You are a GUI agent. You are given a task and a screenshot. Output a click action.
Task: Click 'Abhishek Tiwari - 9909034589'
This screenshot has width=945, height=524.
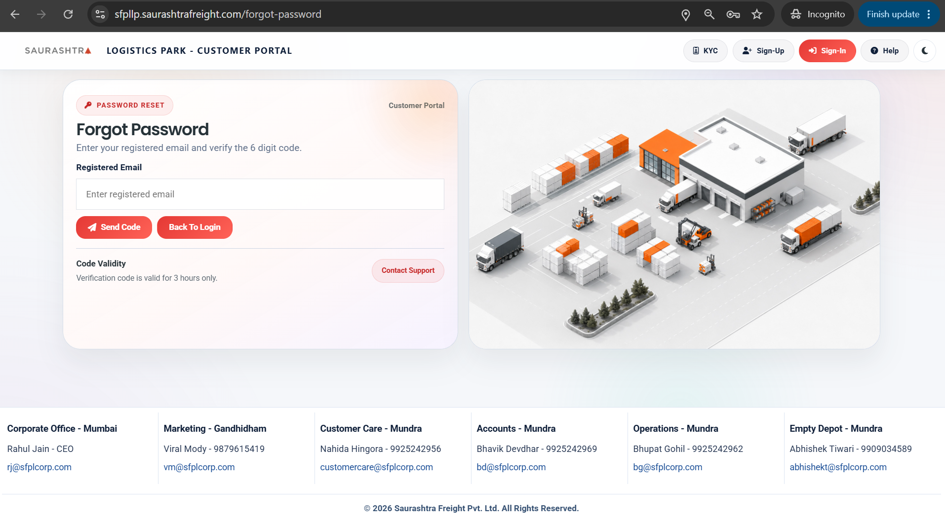pos(851,449)
